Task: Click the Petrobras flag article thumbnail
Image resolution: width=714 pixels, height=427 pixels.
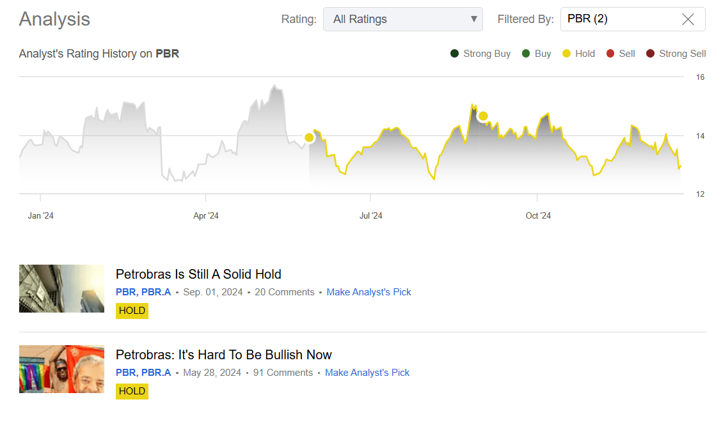Action: [61, 369]
